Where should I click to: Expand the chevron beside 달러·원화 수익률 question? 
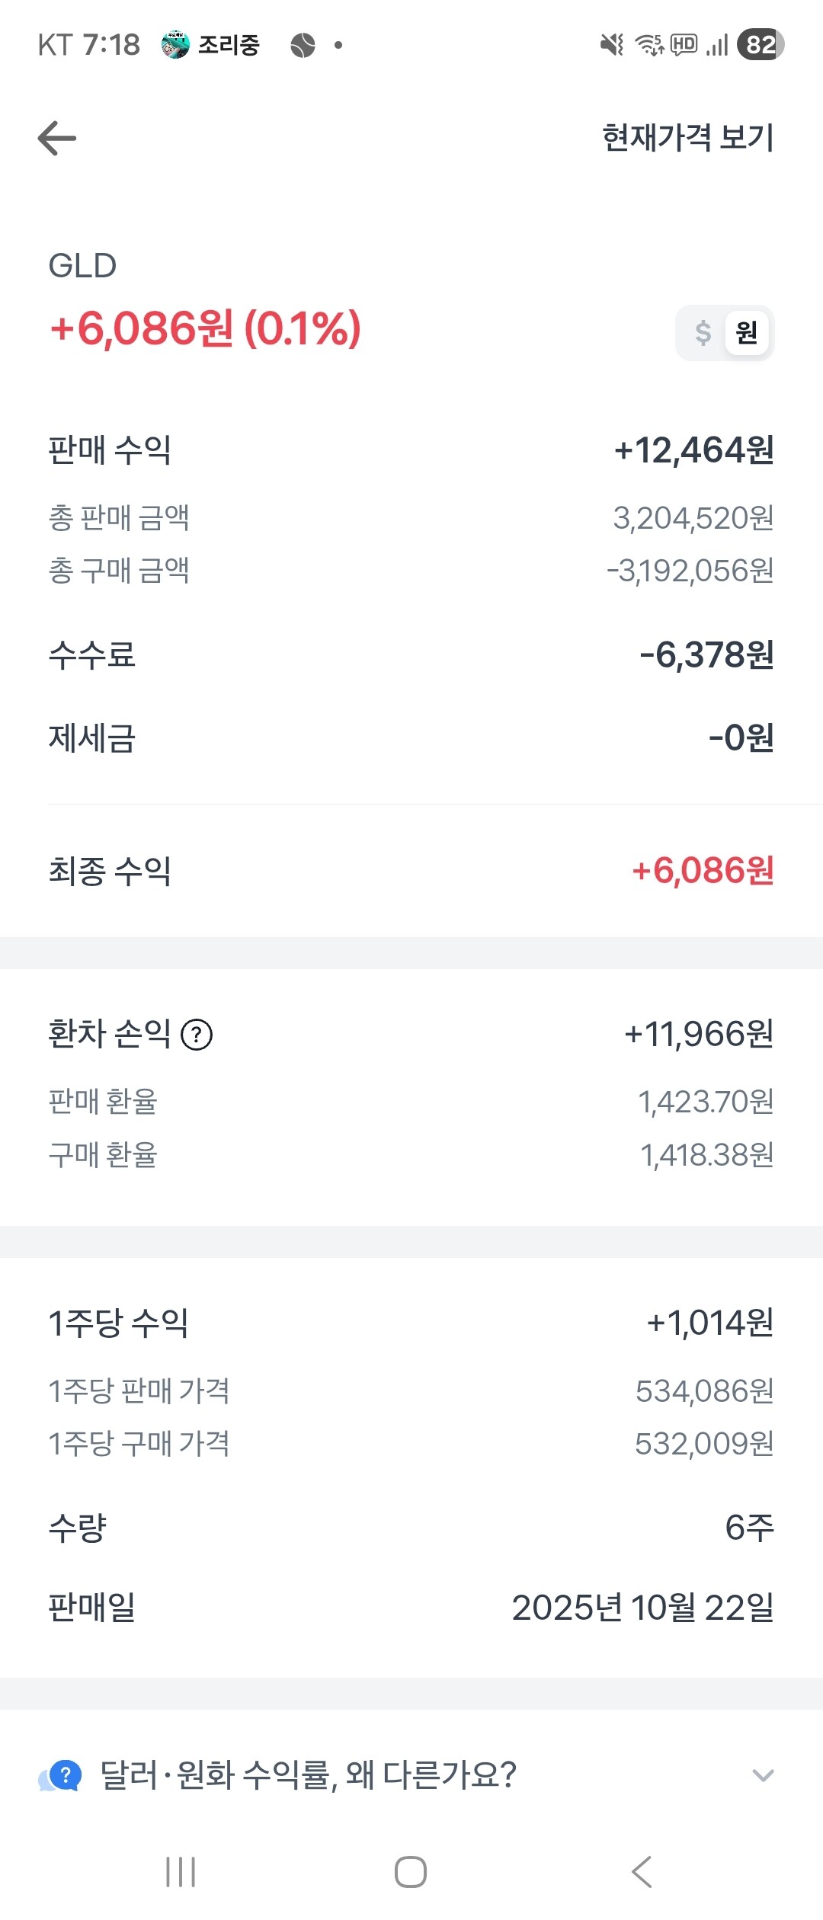pos(763,1775)
